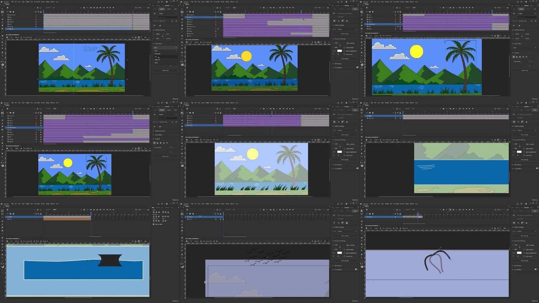Toggle the Accessibility switch in the faded-scene window

[x=357, y=169]
